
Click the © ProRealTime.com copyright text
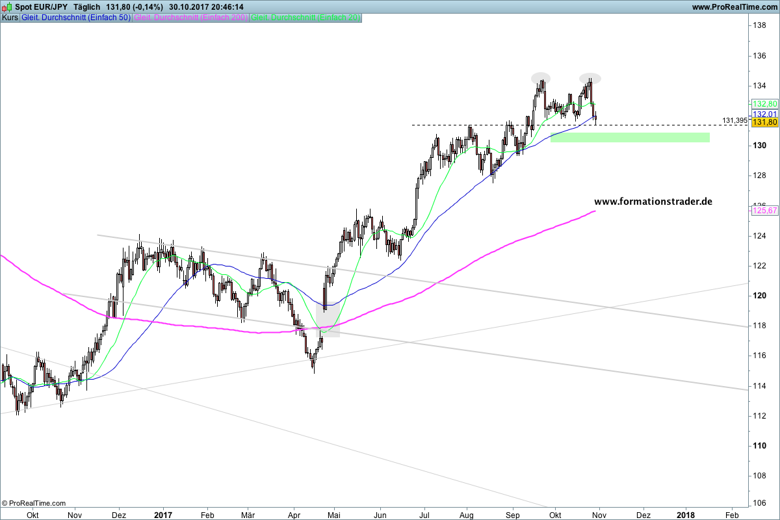pyautogui.click(x=34, y=503)
